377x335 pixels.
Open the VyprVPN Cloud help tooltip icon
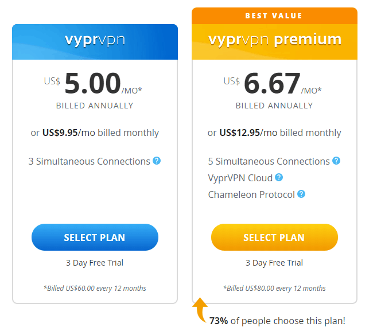pyautogui.click(x=279, y=177)
